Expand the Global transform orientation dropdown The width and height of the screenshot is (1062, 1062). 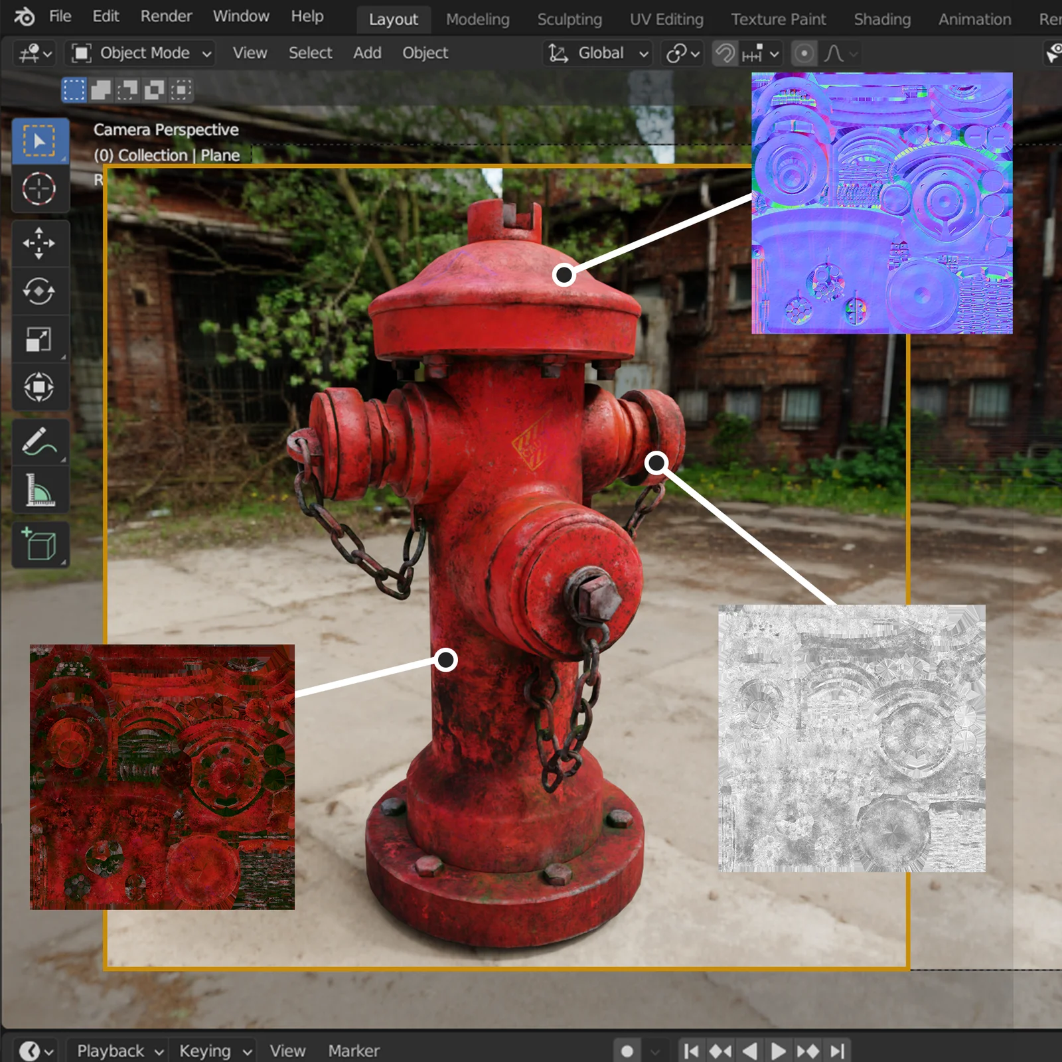tap(599, 53)
